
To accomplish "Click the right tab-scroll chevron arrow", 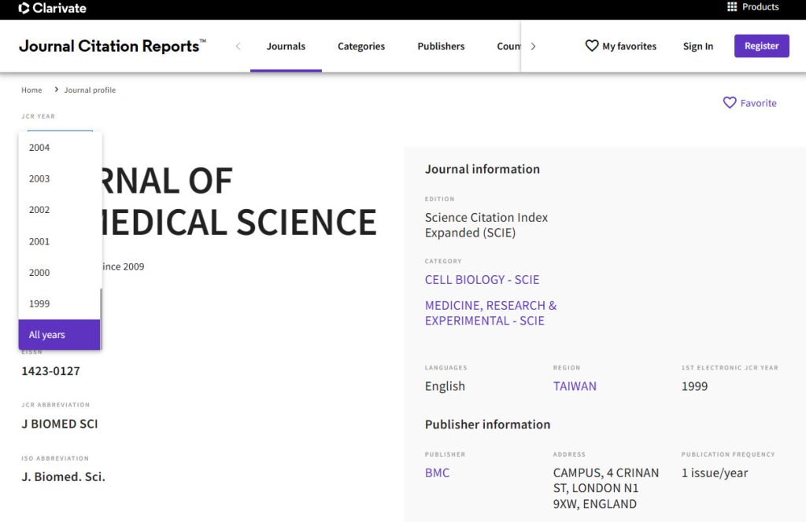I will coord(533,46).
